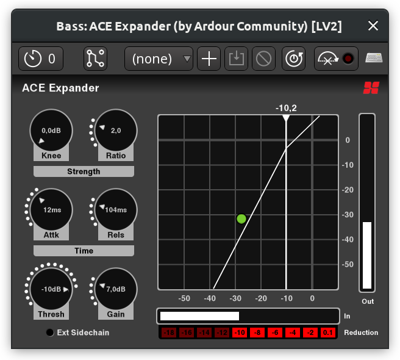
Task: Click the -12 reduction meter segment
Action: [222, 333]
